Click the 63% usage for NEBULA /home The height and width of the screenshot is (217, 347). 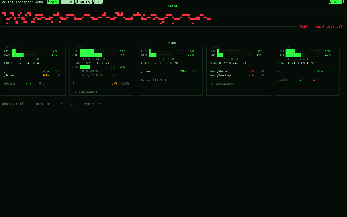46,75
